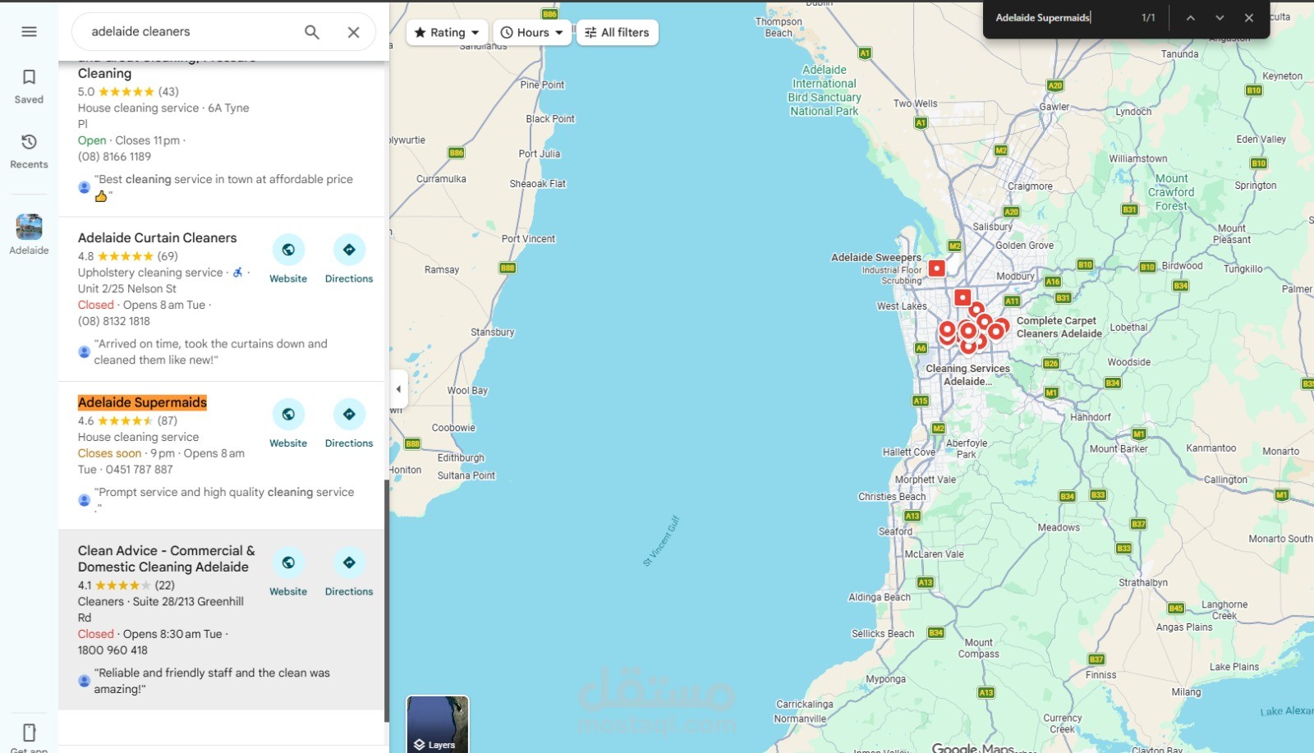Click the review 'Arrived on time' snippet
The image size is (1314, 753).
(x=210, y=351)
